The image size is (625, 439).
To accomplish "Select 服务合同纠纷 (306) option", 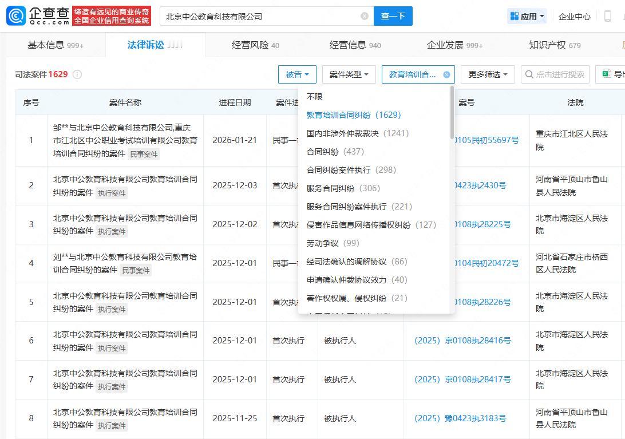I will tap(343, 188).
